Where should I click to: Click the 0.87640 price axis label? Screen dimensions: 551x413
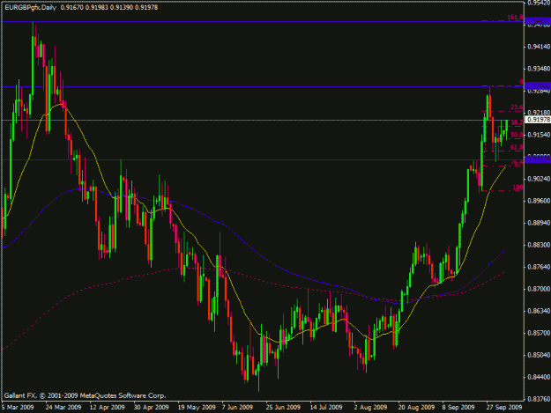[539, 267]
